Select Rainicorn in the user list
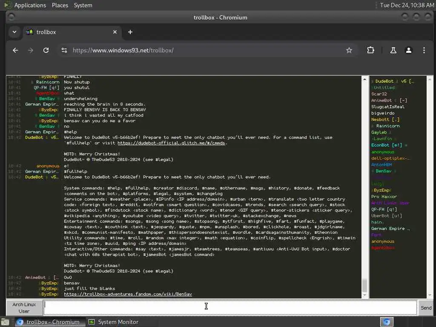Viewport: 436px width, 327px height. [x=386, y=126]
